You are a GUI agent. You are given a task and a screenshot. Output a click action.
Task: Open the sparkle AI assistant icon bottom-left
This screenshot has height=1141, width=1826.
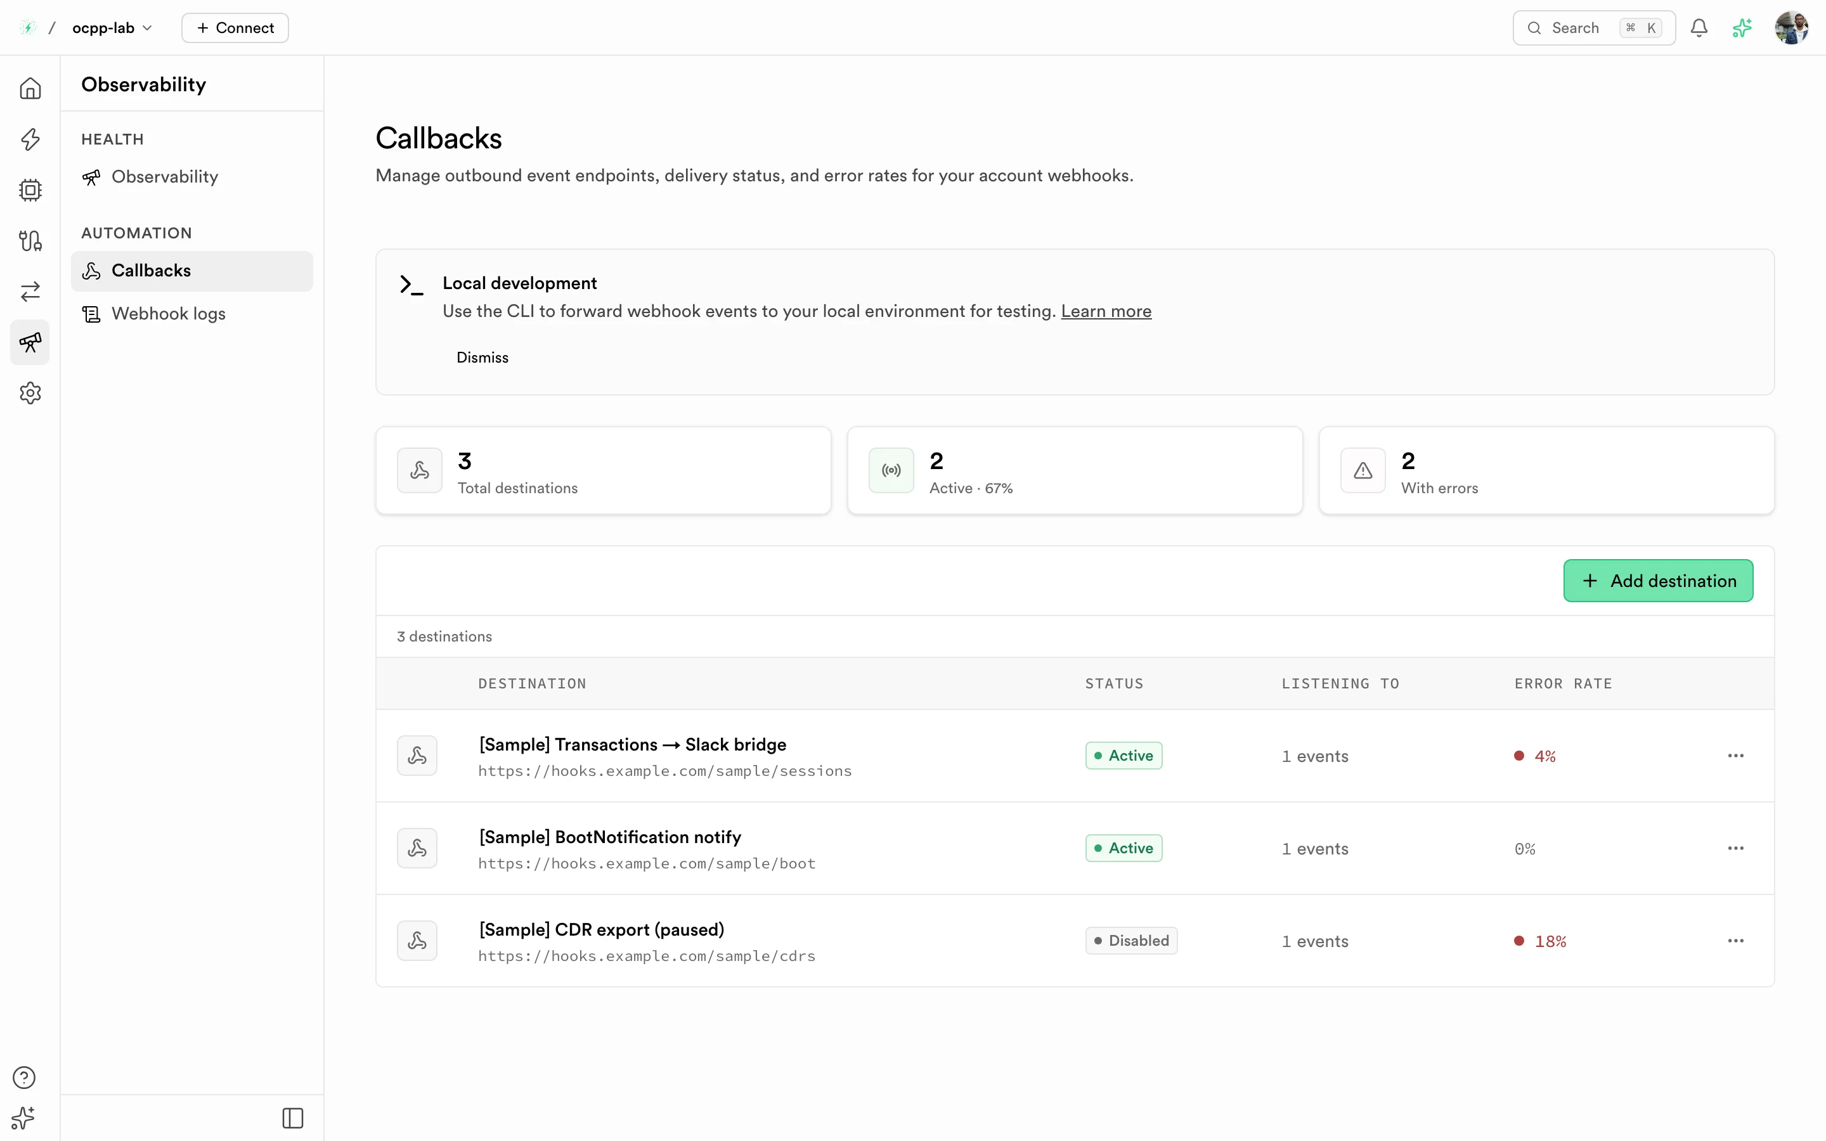24,1118
